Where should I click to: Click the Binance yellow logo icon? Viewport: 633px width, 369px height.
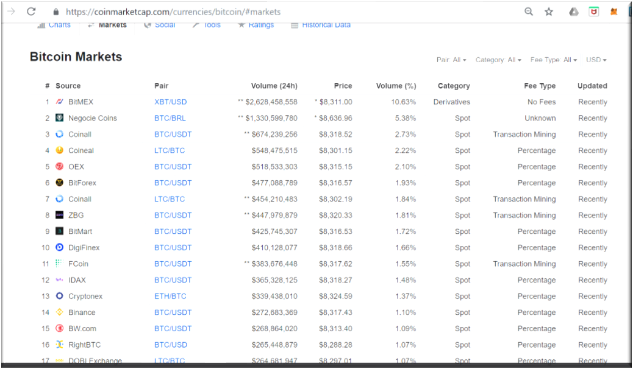(59, 312)
